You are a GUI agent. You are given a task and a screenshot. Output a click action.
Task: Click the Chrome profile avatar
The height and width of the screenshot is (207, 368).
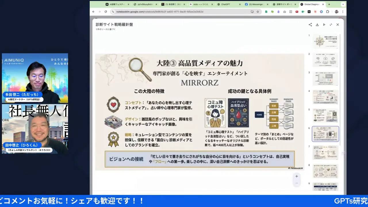pos(337,11)
